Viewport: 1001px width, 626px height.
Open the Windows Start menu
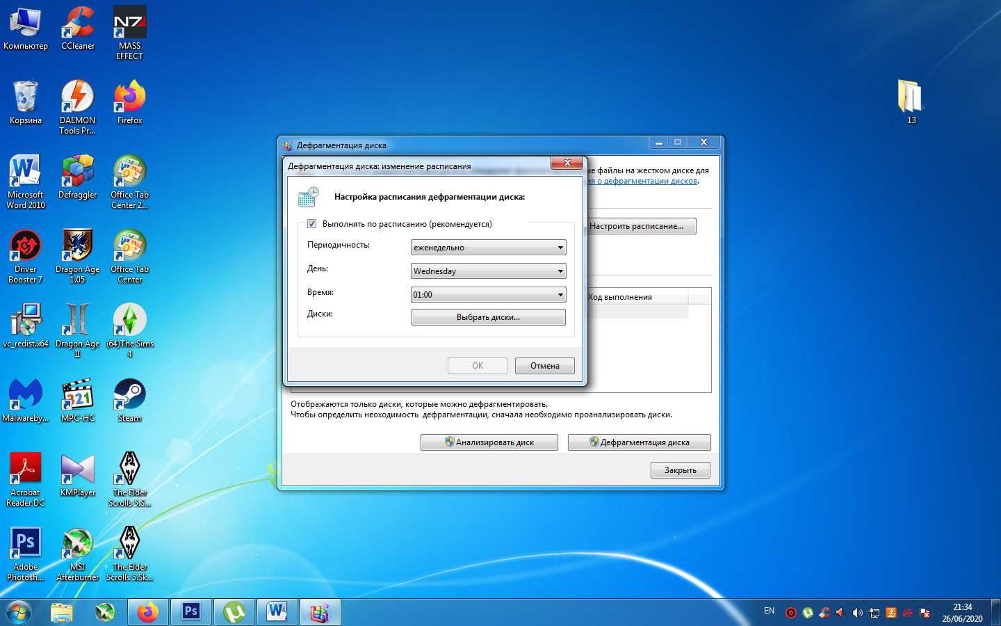(x=19, y=612)
